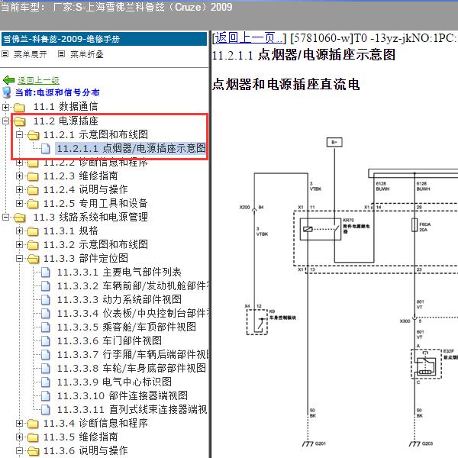Click folder icon for 11.2.4 说明与操作
Viewport: 458px width, 458px height.
pyautogui.click(x=33, y=190)
